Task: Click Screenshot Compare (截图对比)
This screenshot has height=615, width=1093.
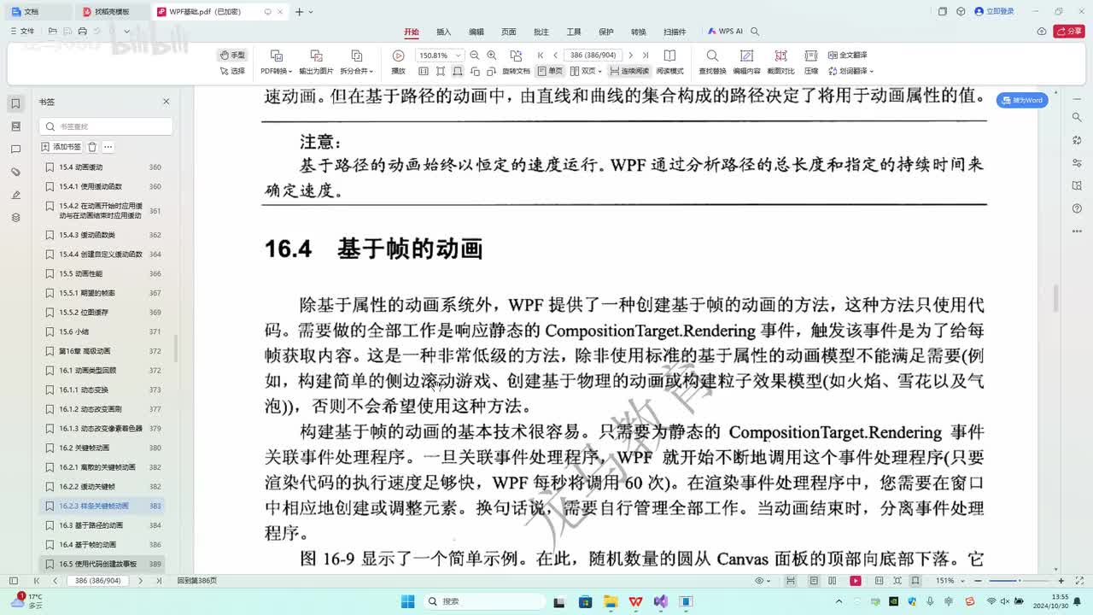Action: (x=780, y=61)
